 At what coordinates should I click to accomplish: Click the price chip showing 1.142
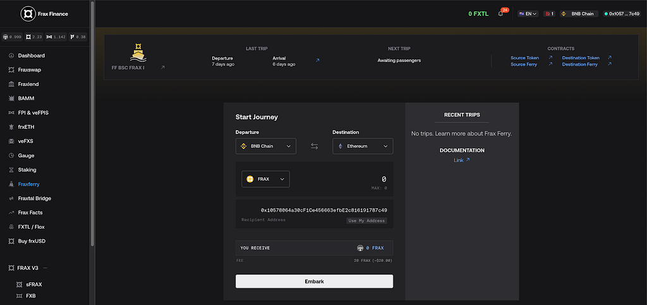click(56, 37)
